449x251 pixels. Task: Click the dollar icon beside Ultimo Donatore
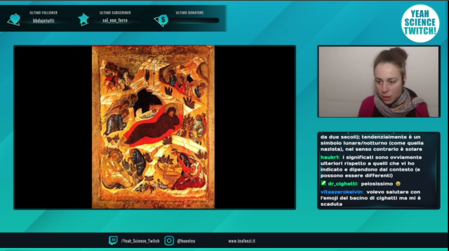tap(162, 20)
